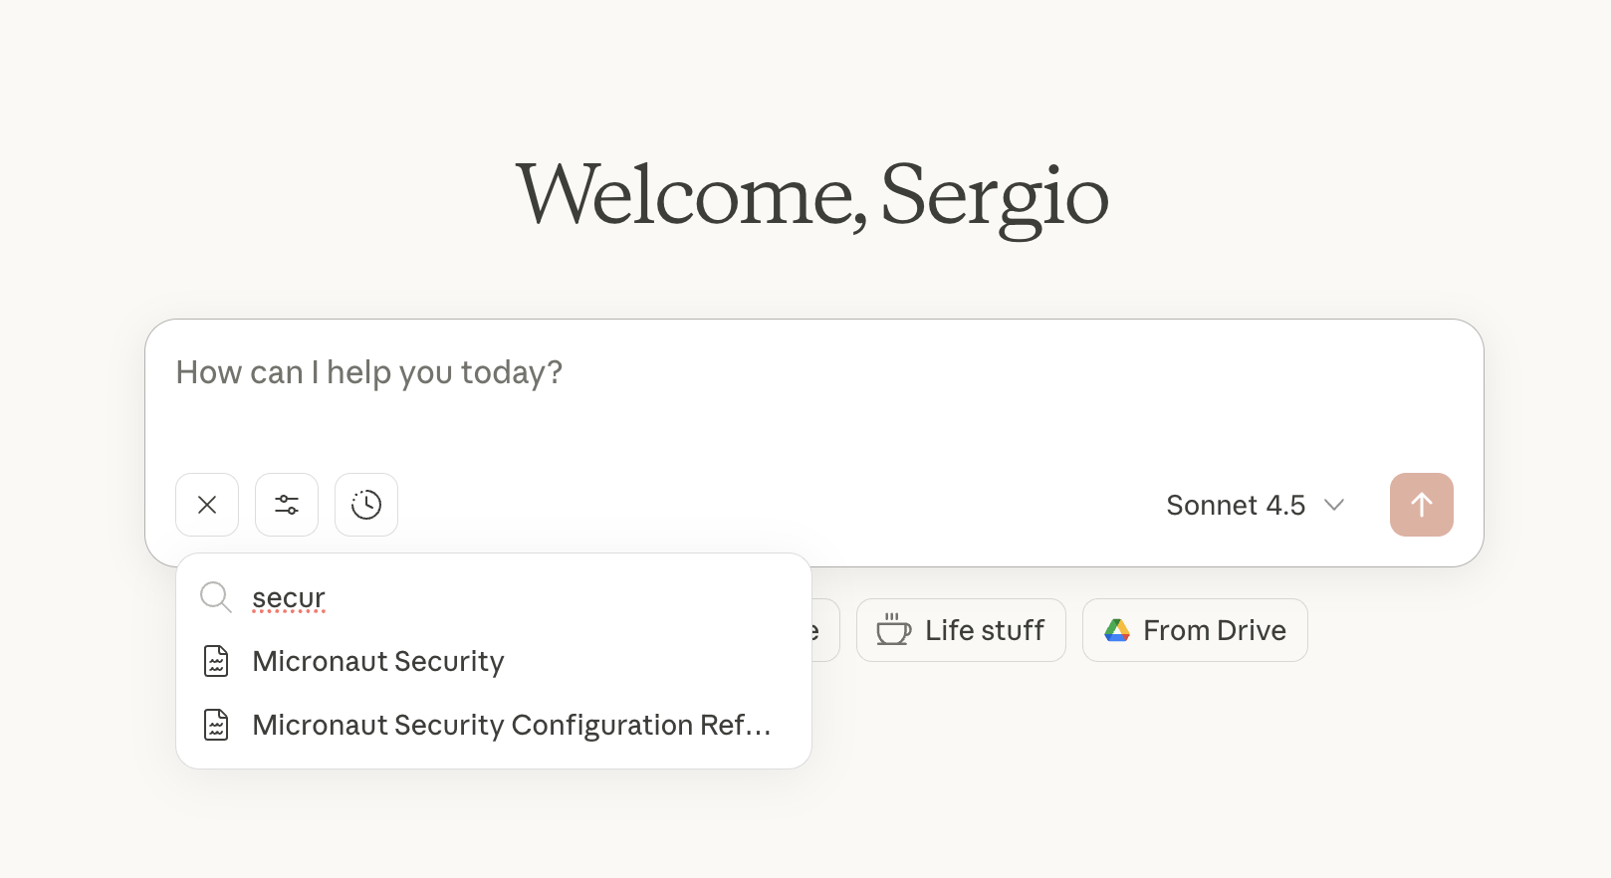The height and width of the screenshot is (878, 1611).
Task: Toggle extended thinking clock icon
Action: point(366,505)
